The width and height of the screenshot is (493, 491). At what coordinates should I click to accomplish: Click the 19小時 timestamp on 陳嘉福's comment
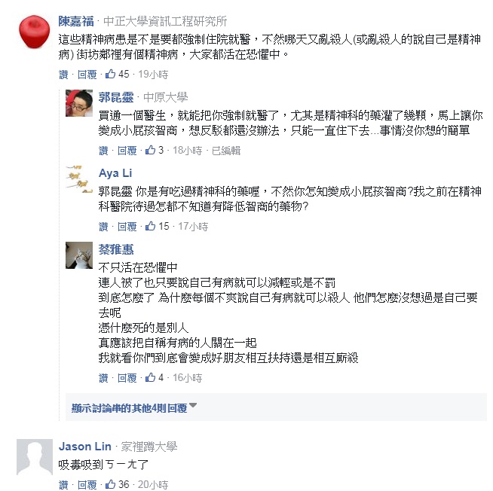pos(153,75)
